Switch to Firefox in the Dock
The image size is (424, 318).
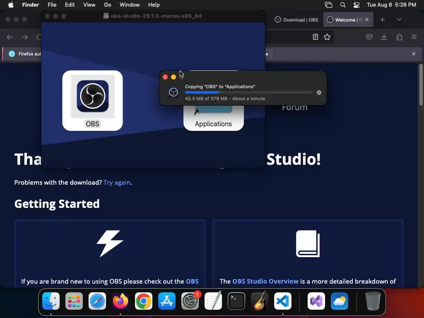[x=120, y=301]
